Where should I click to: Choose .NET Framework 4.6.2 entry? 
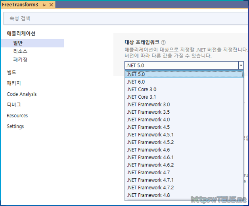[x=184, y=165]
